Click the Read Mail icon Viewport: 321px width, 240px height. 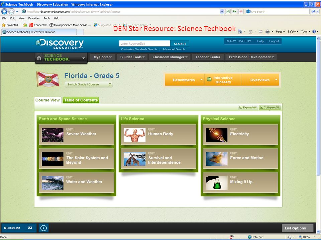260,31
